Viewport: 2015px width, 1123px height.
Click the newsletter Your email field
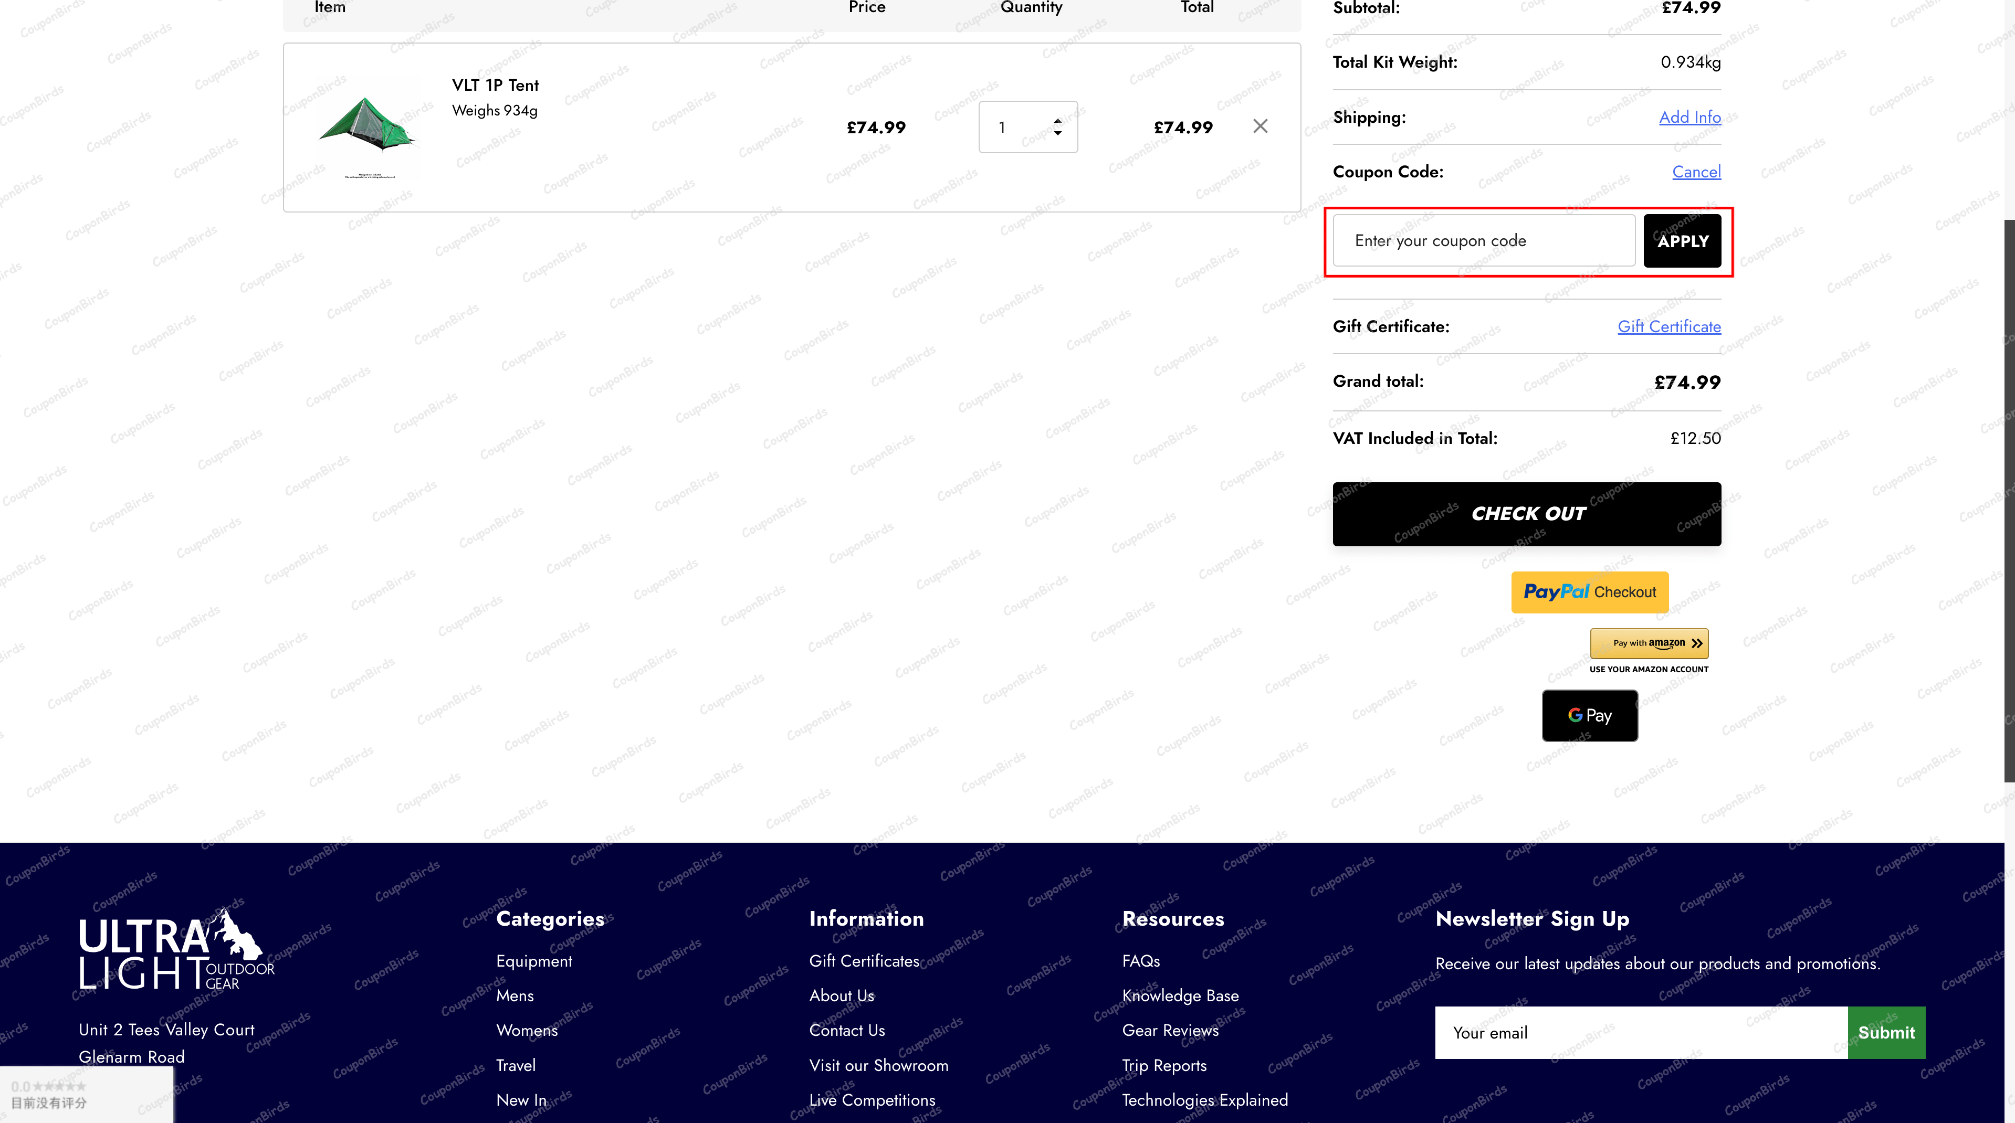[x=1640, y=1032]
